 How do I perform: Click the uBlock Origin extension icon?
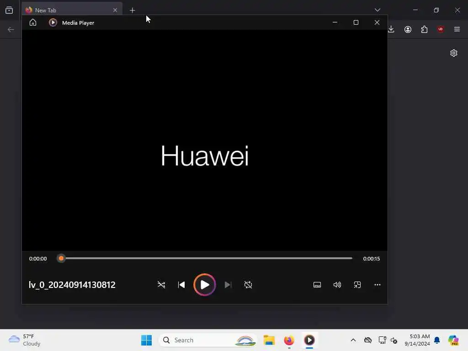click(x=441, y=29)
